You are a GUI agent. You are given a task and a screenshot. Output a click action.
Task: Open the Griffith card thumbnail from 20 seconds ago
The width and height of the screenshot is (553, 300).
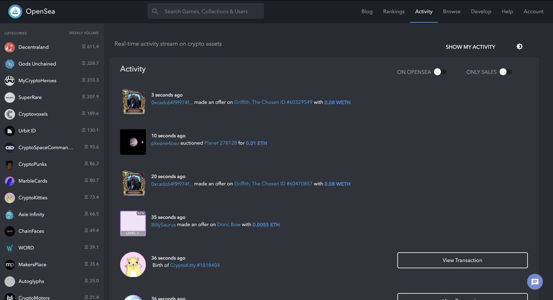133,183
